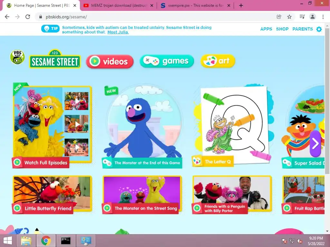The image size is (330, 247).
Task: Close the Sesame Street tab
Action: 75,6
